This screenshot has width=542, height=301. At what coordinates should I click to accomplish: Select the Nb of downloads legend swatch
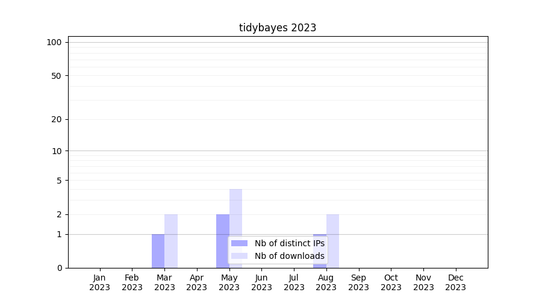(x=239, y=256)
